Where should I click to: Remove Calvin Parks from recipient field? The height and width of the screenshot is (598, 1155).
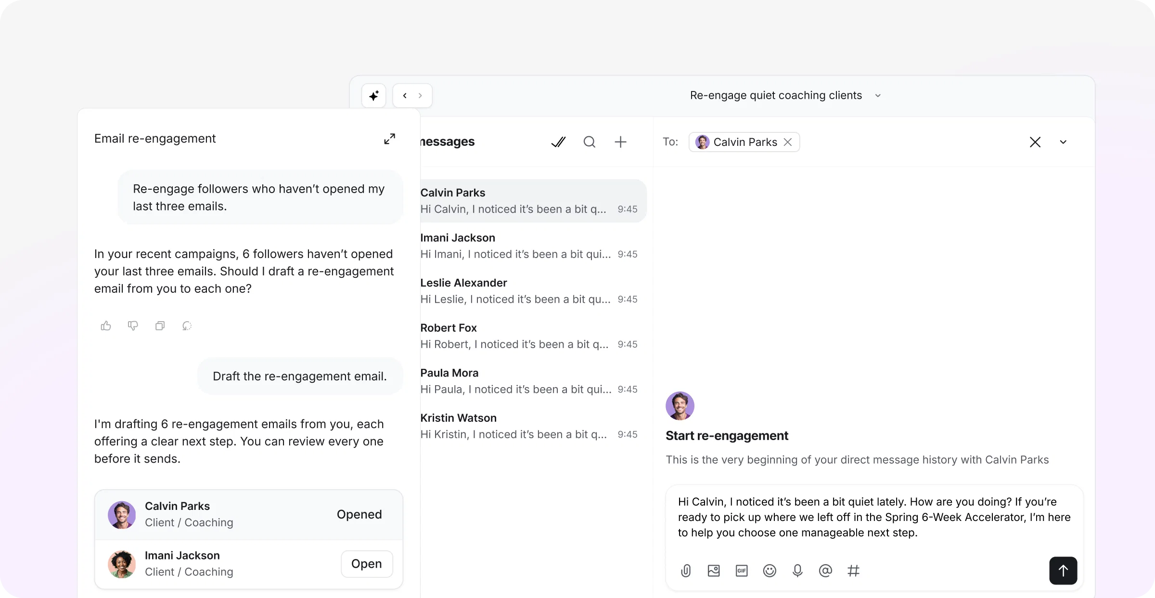[x=788, y=142]
